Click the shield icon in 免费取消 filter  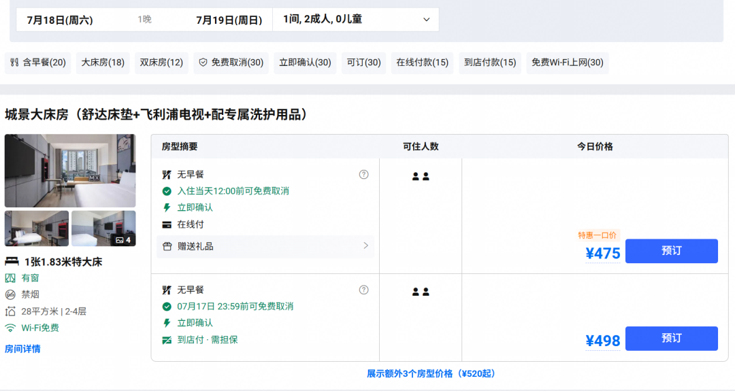coord(203,63)
